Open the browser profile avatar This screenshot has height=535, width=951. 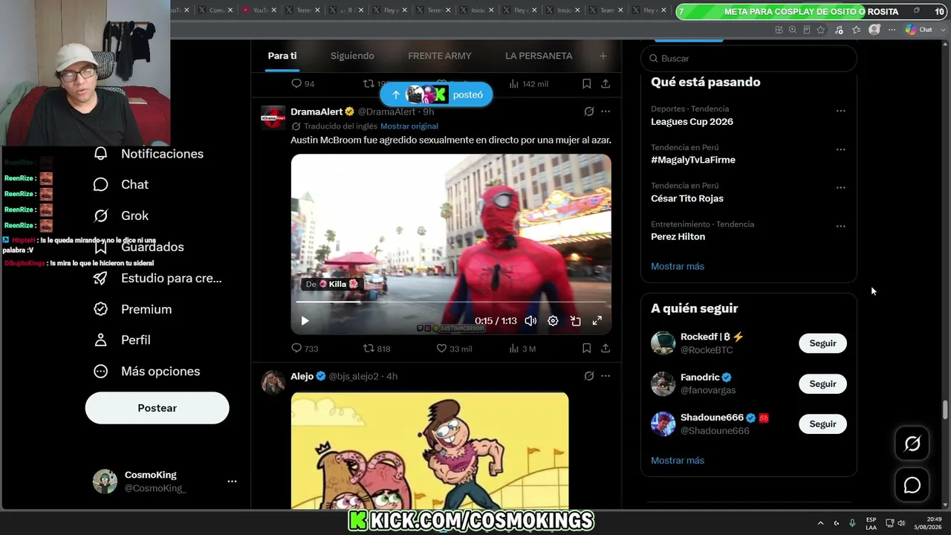pyautogui.click(x=874, y=30)
